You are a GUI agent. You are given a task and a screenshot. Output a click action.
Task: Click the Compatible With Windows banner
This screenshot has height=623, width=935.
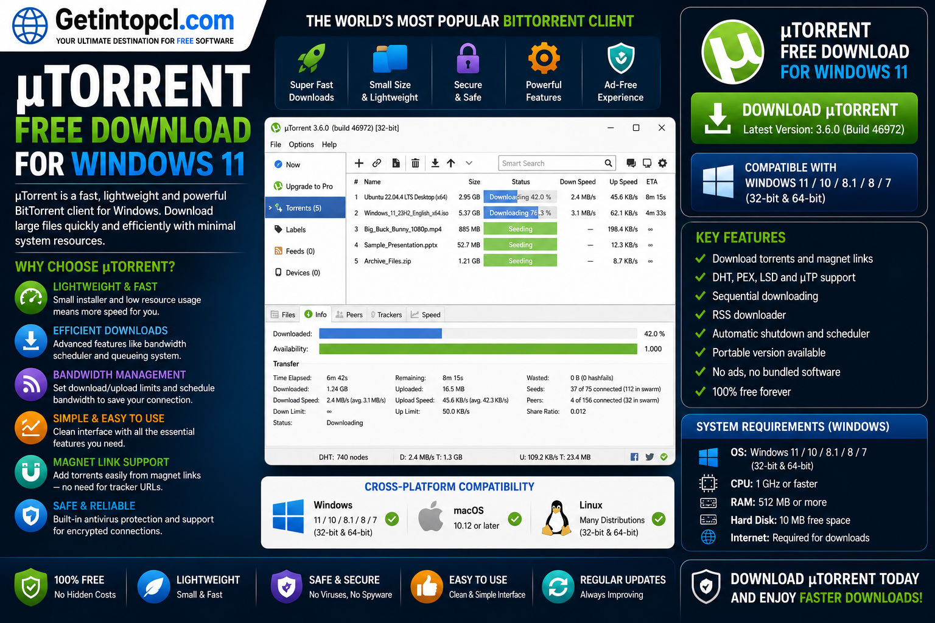coord(804,183)
